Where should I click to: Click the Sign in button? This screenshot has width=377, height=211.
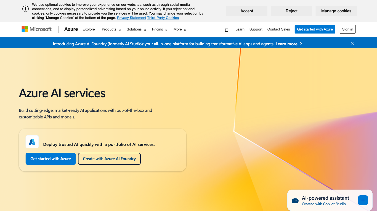click(x=348, y=29)
